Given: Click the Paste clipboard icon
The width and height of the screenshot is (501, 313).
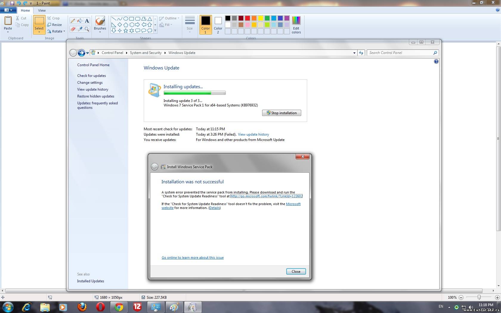Looking at the screenshot, I should 8,21.
